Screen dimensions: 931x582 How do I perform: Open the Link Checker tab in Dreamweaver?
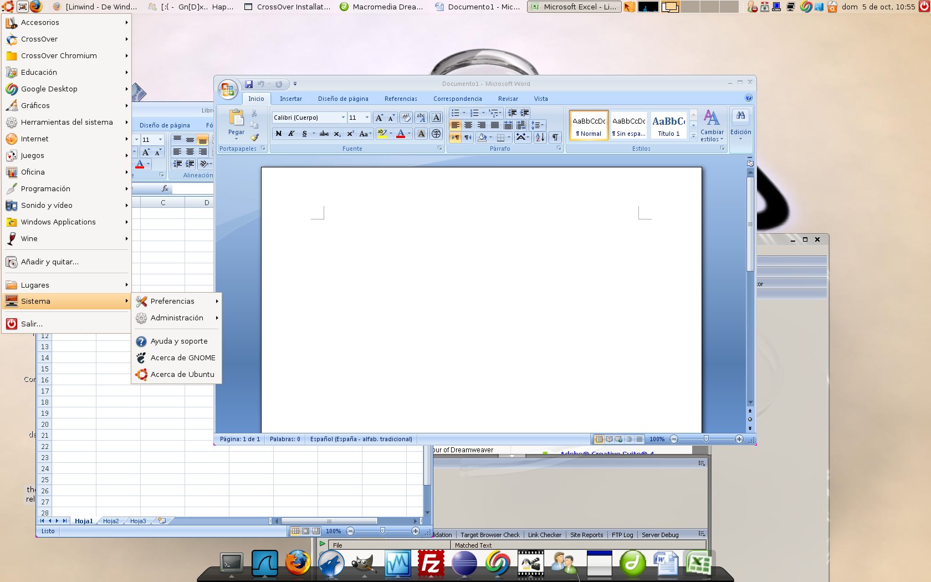pos(544,535)
